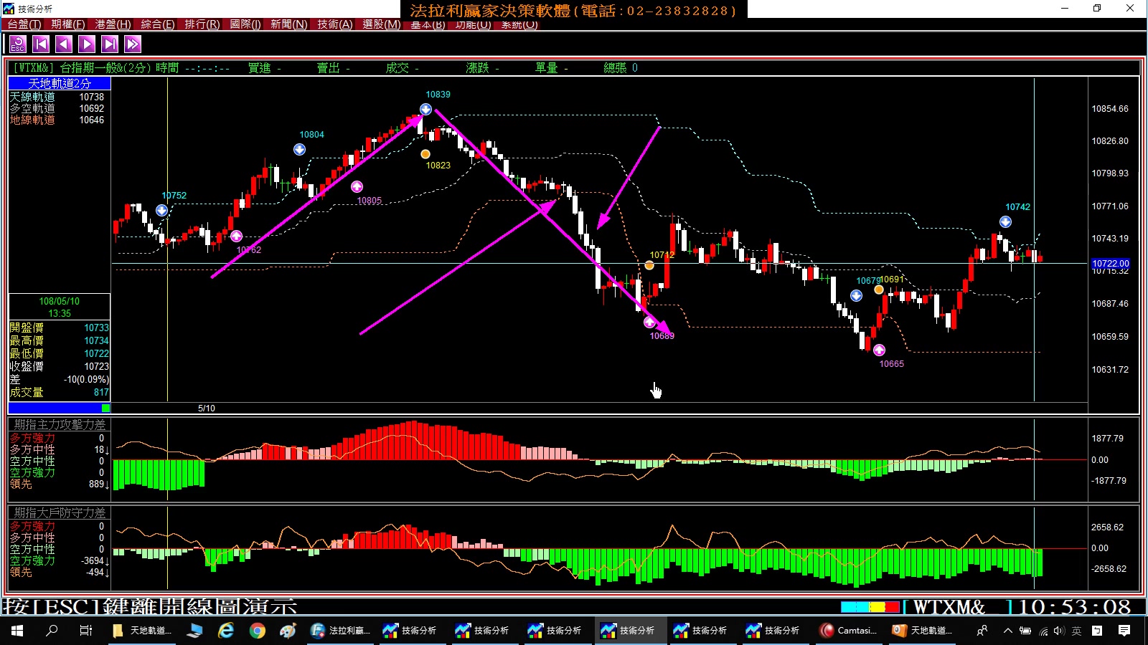Open the 台盤(T) menu

click(x=24, y=24)
